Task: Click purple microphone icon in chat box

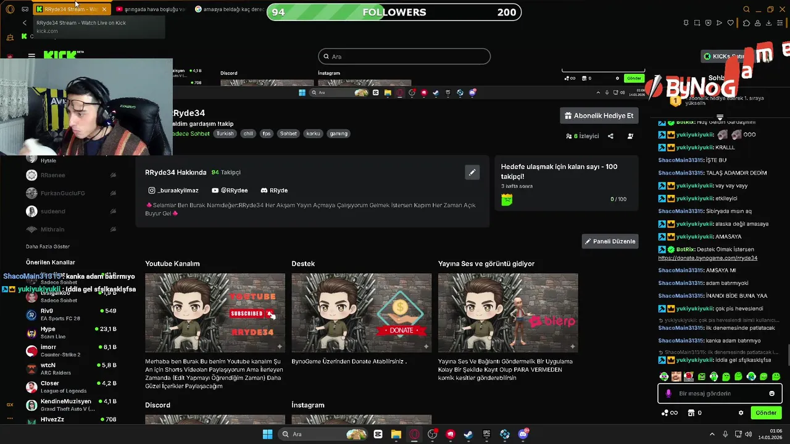Action: click(x=668, y=393)
